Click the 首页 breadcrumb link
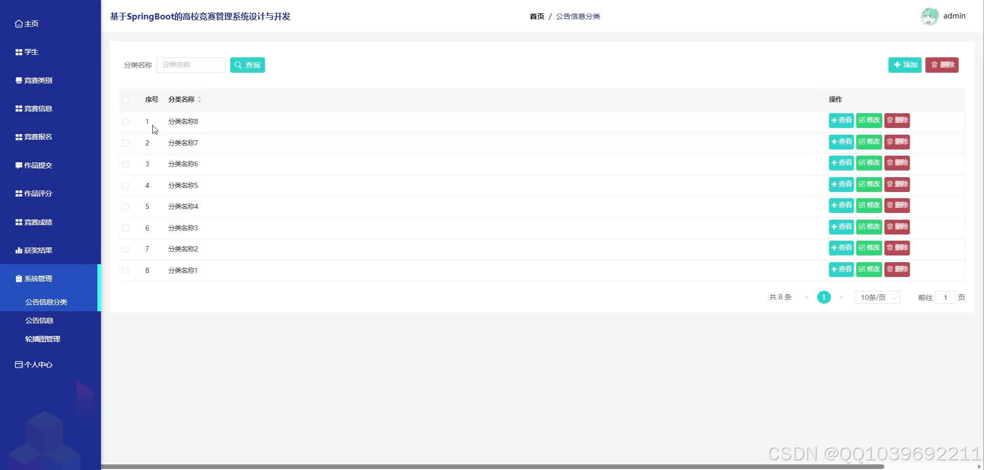 coord(537,16)
